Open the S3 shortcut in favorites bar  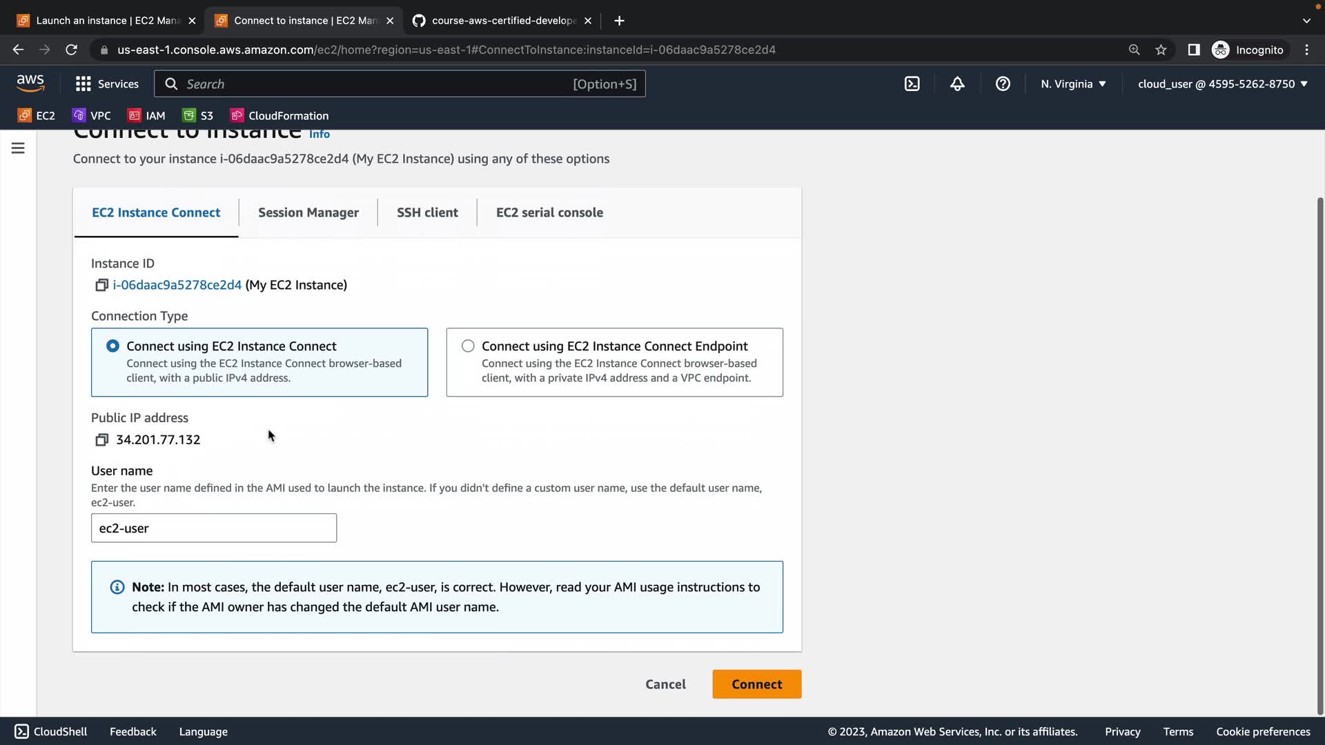pyautogui.click(x=198, y=116)
